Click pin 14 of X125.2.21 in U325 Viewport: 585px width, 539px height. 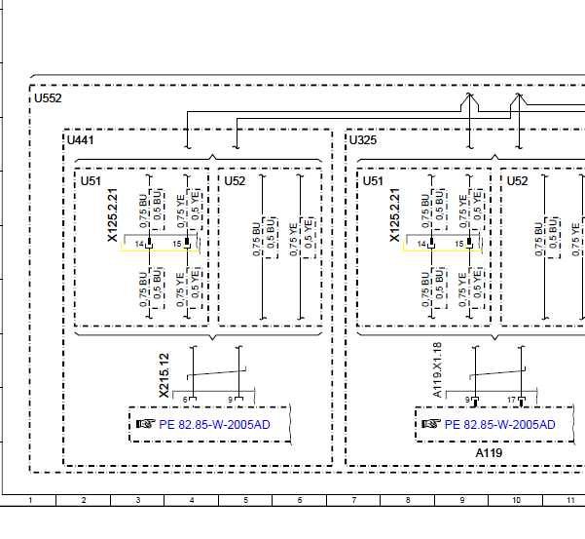[x=421, y=244]
